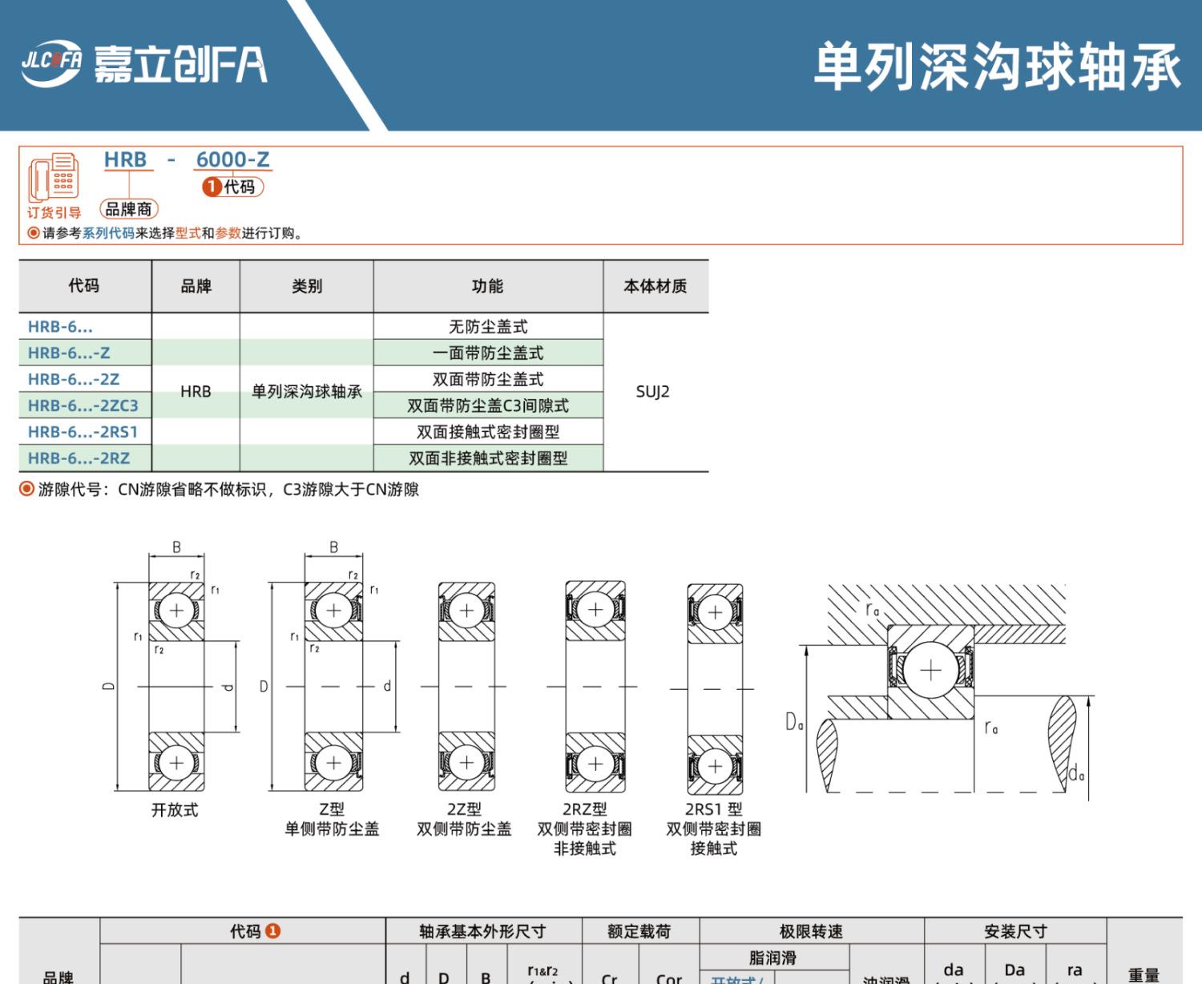Screen dimensions: 1202x984
Task: Click the 订货引导 caption
Action: pos(54,213)
